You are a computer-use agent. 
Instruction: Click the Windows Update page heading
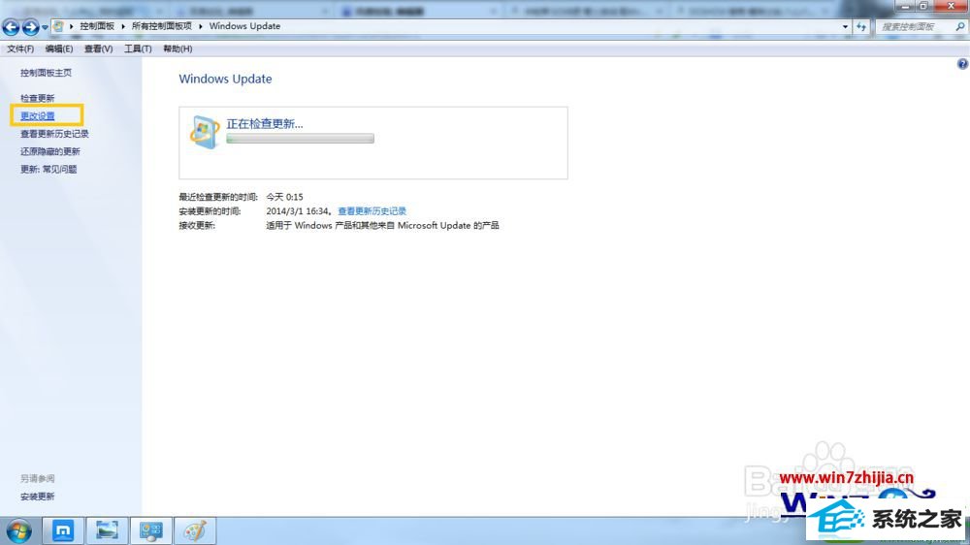(225, 79)
